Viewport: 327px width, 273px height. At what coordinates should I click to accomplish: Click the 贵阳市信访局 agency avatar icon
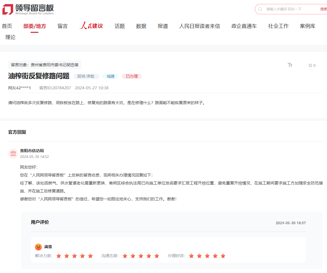[x=13, y=153]
